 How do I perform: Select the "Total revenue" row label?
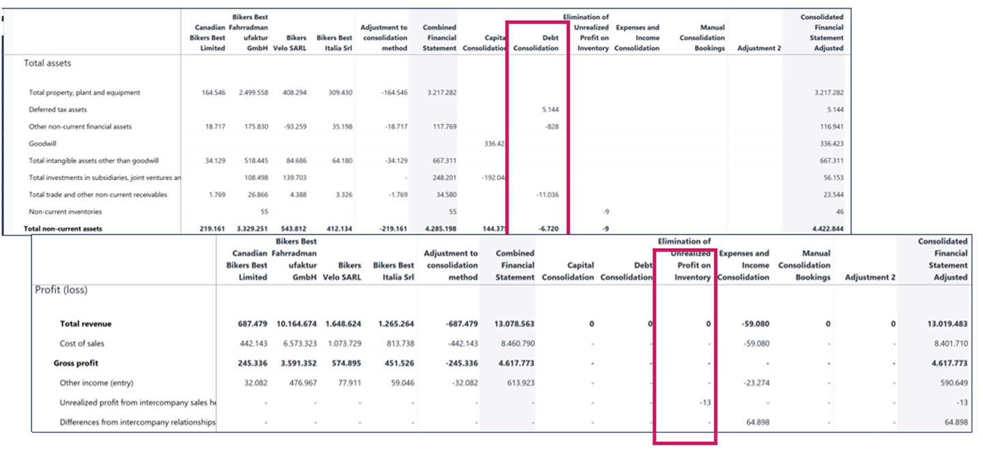(x=85, y=324)
